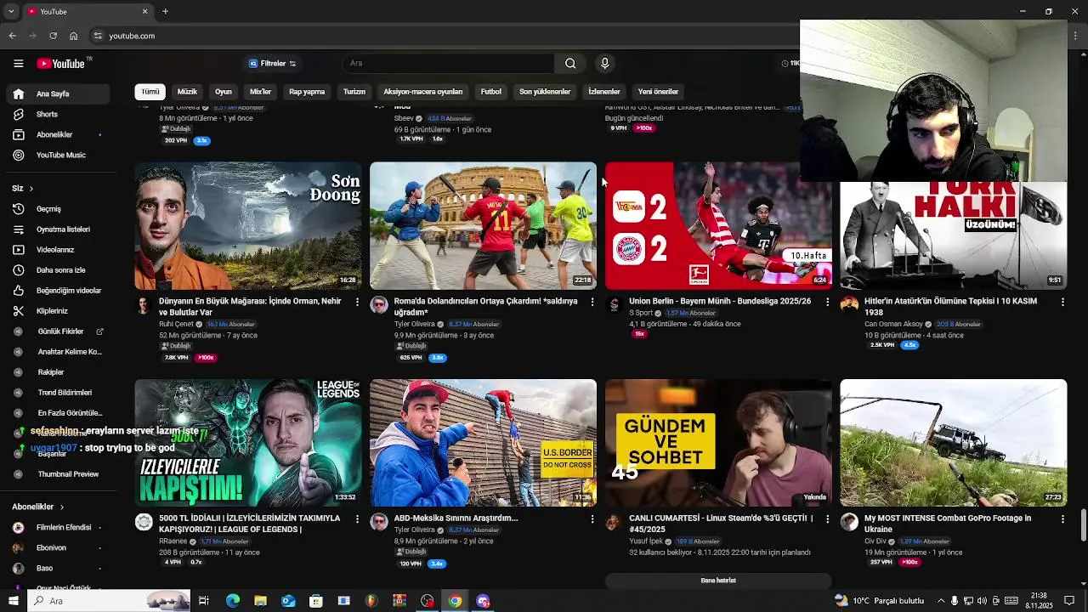Select the İzlenenler chip
This screenshot has width=1088, height=612.
coord(604,92)
